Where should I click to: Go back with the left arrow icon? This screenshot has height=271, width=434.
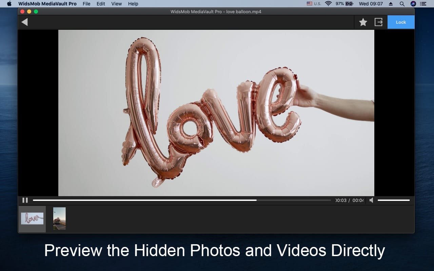pyautogui.click(x=24, y=22)
